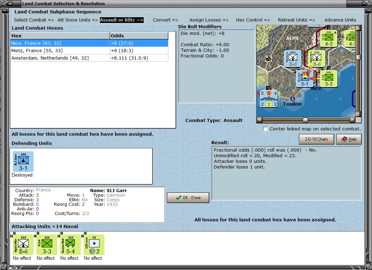
Task: Select the XLI Garr defending unit counter
Action: pyautogui.click(x=23, y=161)
